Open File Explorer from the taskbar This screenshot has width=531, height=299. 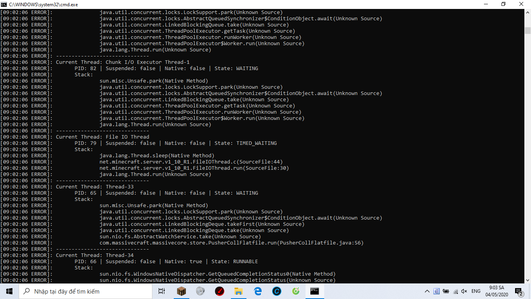[239, 291]
